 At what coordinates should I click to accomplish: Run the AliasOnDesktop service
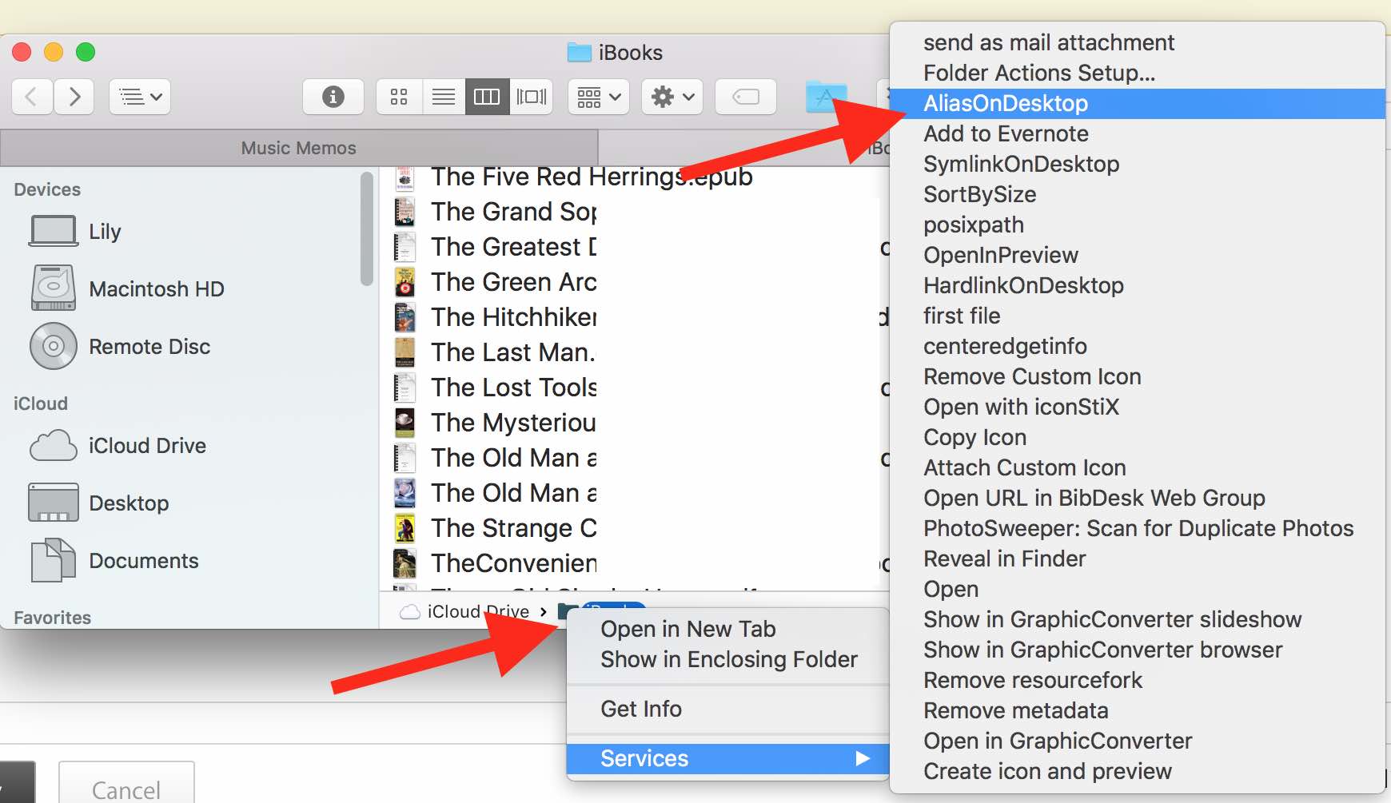[x=1137, y=103]
